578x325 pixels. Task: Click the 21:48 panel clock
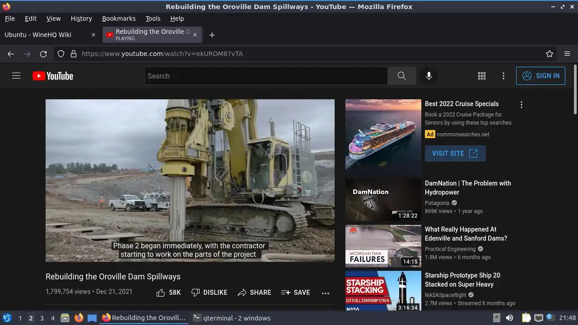point(568,318)
